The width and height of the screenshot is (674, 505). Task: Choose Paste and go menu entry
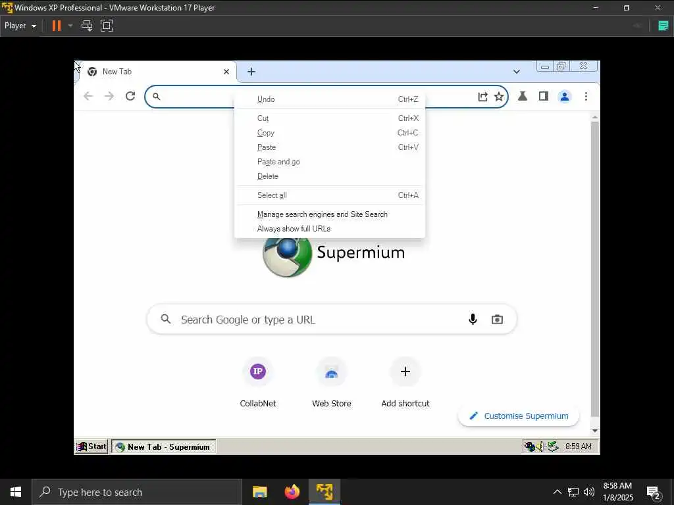pos(330,162)
